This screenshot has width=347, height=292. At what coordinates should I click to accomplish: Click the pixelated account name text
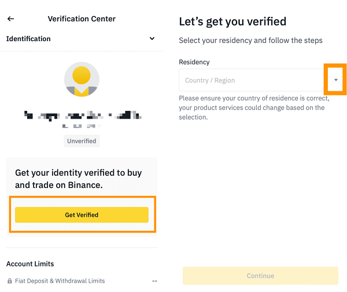(x=82, y=118)
